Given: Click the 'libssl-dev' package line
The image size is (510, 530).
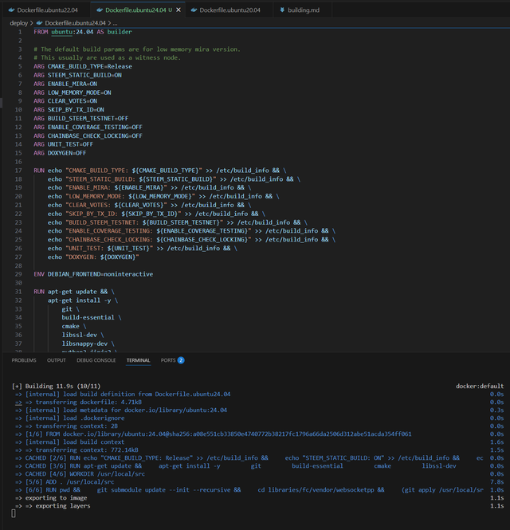Looking at the screenshot, I should [x=83, y=335].
